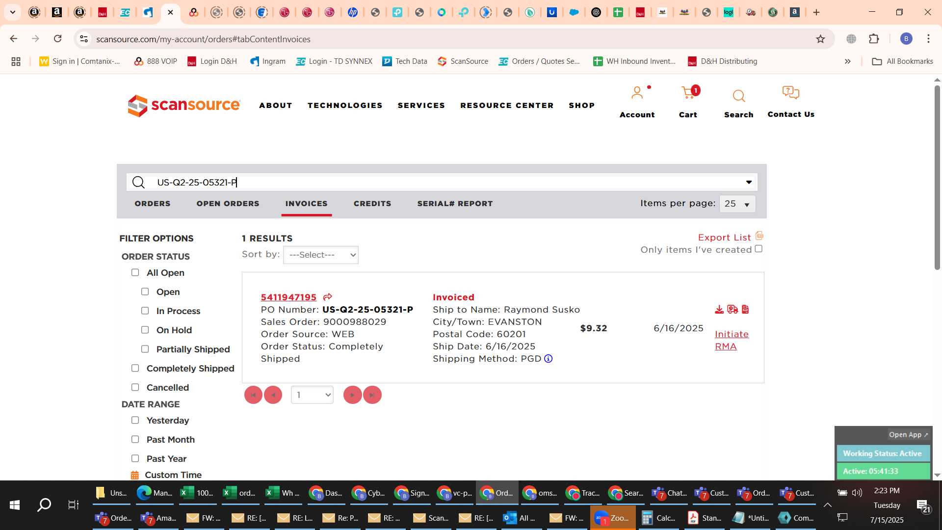Check the Cancelled filter
942x530 pixels.
(x=135, y=387)
